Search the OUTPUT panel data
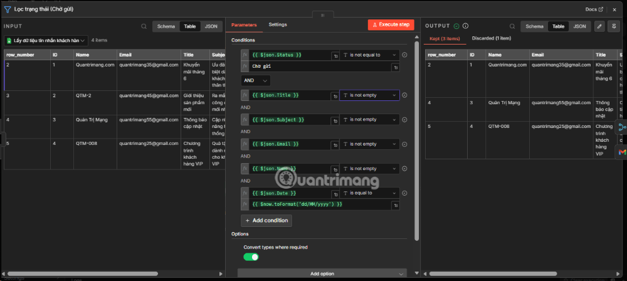Screen dimensions: 627x281 coord(512,26)
